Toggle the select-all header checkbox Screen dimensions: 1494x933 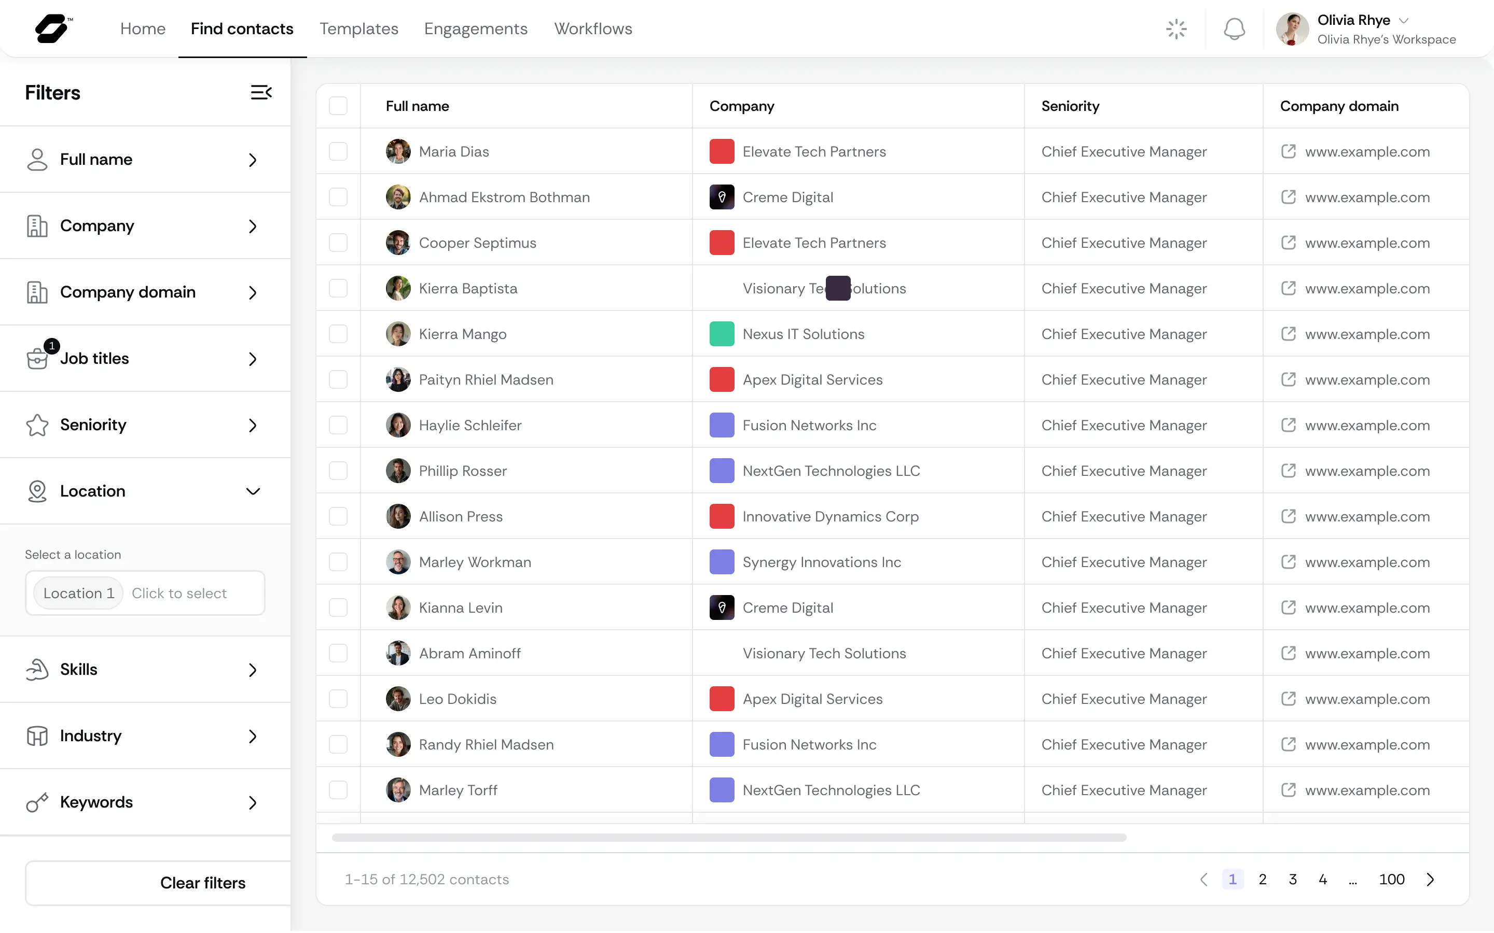[x=338, y=106]
